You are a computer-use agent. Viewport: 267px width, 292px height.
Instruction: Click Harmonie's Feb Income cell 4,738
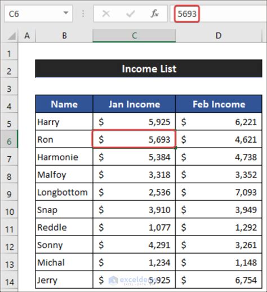tap(219, 157)
